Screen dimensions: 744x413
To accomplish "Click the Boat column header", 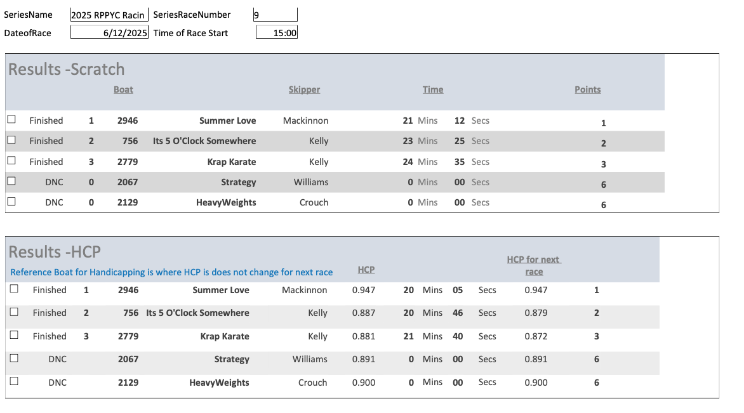I will pyautogui.click(x=123, y=89).
